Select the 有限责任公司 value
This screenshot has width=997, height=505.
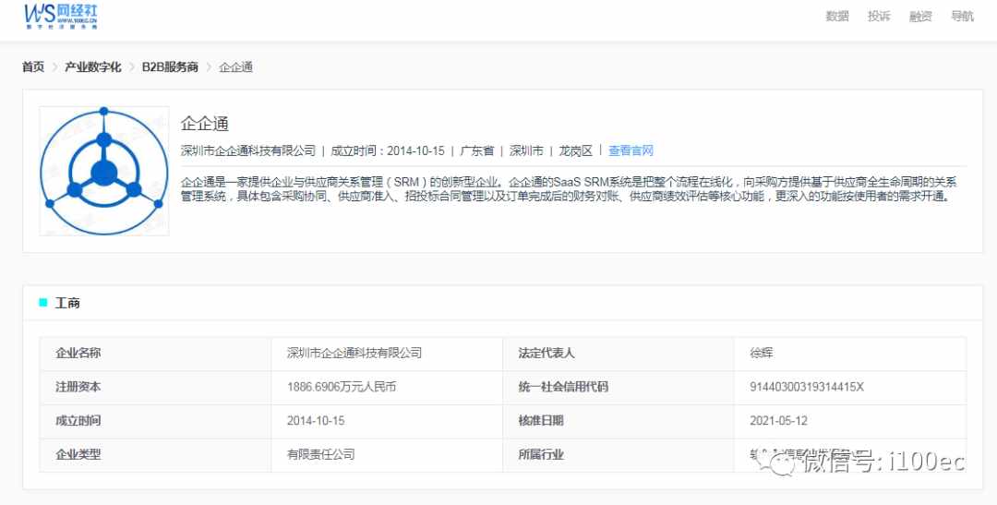[x=320, y=455]
